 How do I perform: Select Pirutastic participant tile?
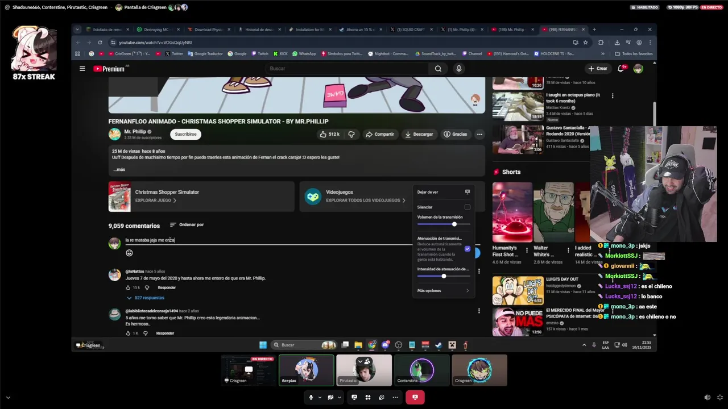364,370
